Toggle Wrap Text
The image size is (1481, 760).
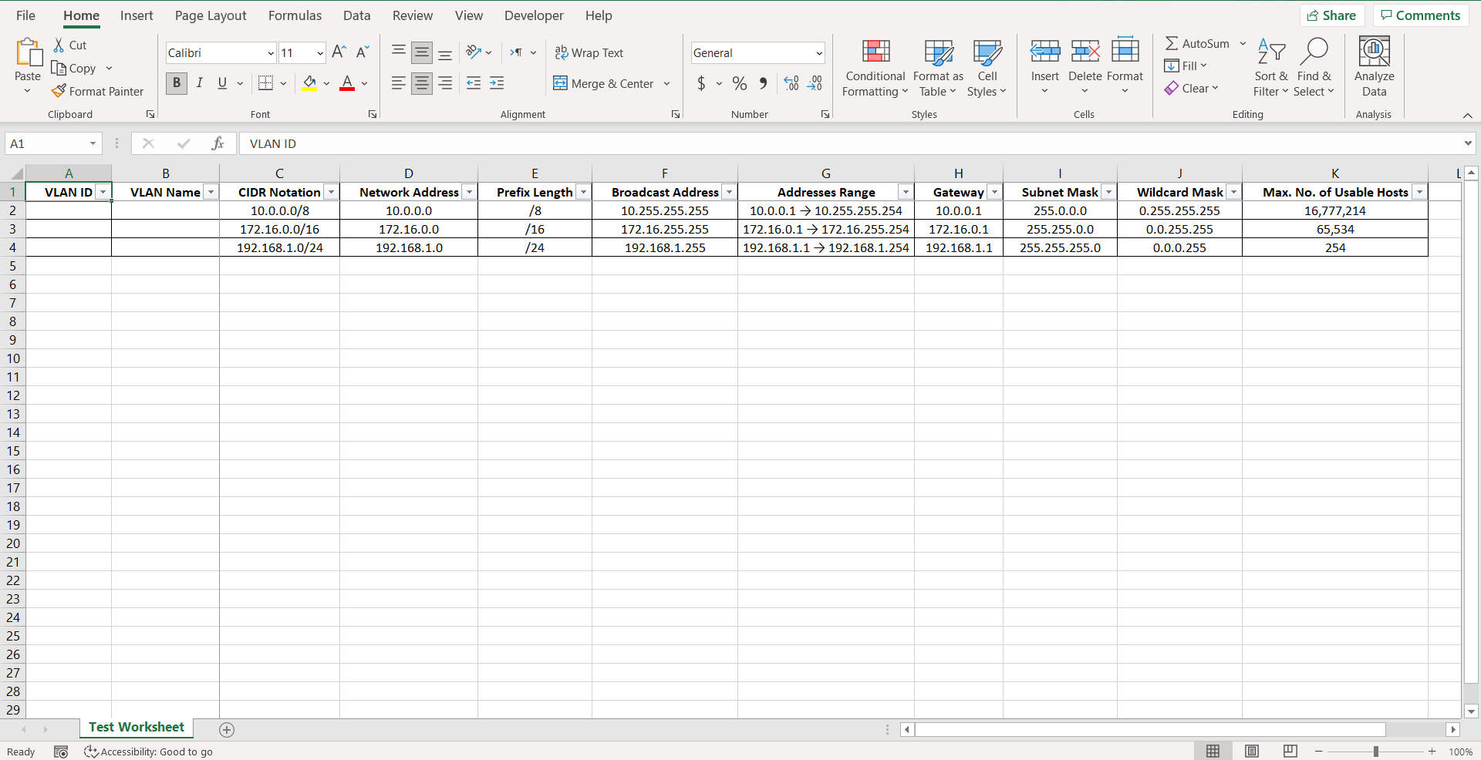(589, 52)
